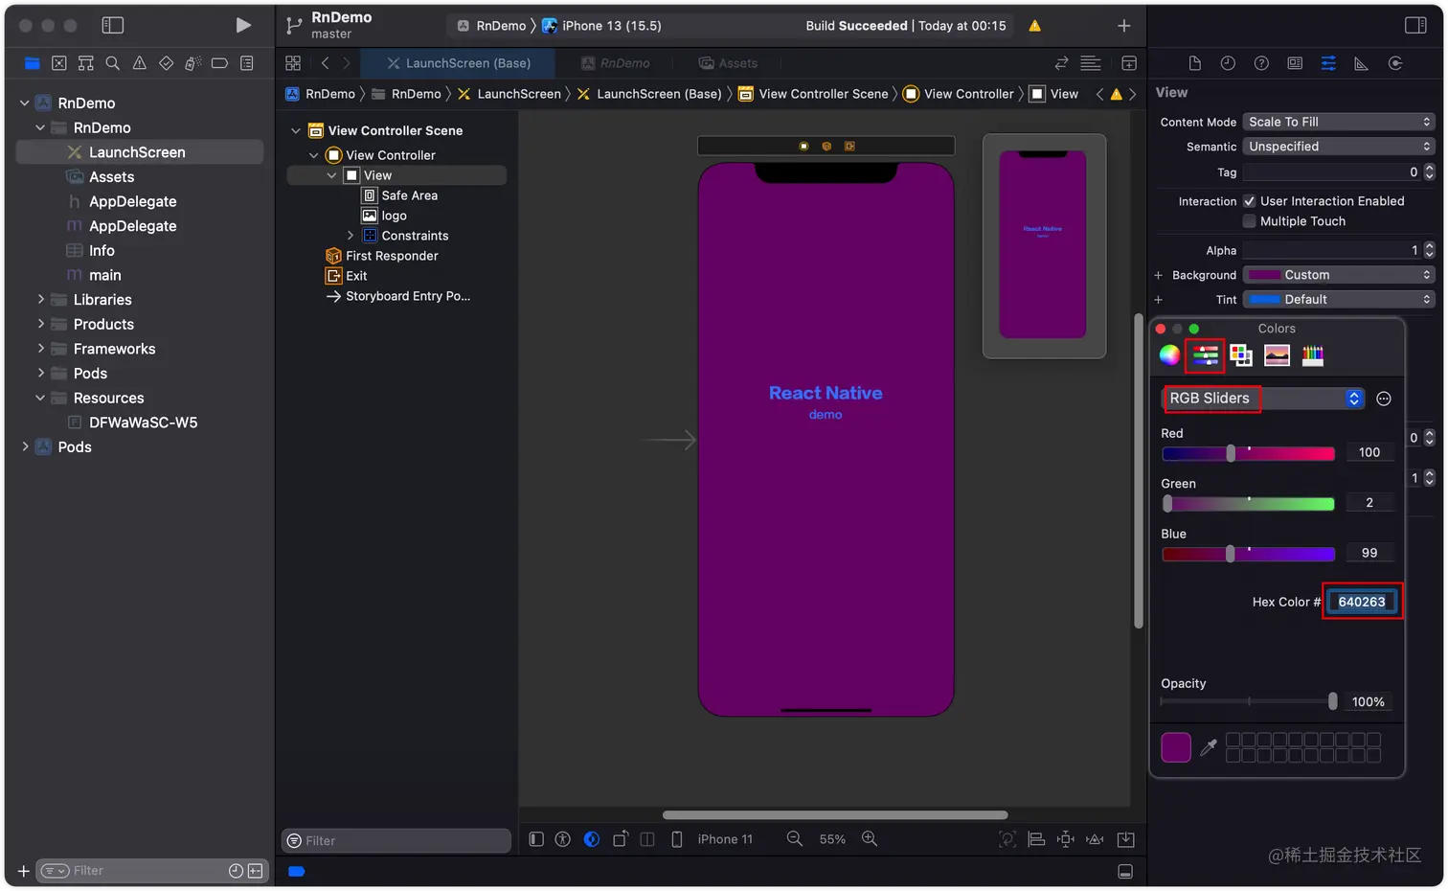The width and height of the screenshot is (1448, 891).
Task: Toggle User Interaction Enabled checkbox
Action: pyautogui.click(x=1249, y=201)
